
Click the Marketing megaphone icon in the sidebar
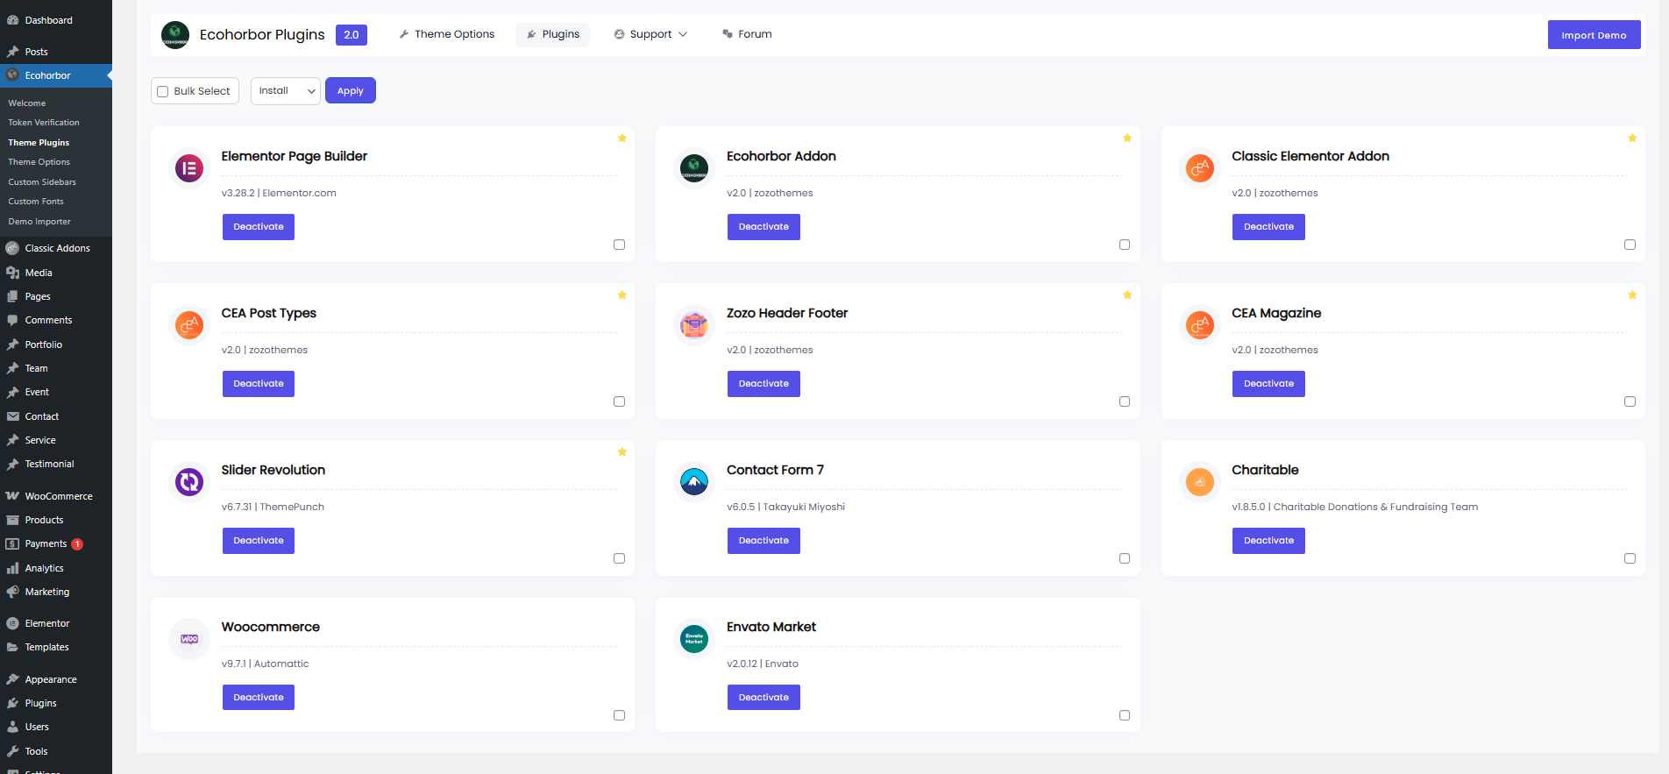(x=12, y=592)
